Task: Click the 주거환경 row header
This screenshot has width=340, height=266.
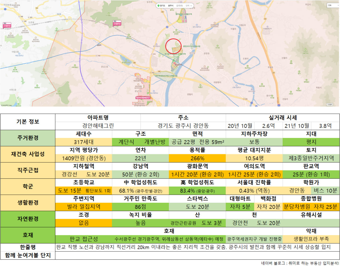Action: (28, 138)
